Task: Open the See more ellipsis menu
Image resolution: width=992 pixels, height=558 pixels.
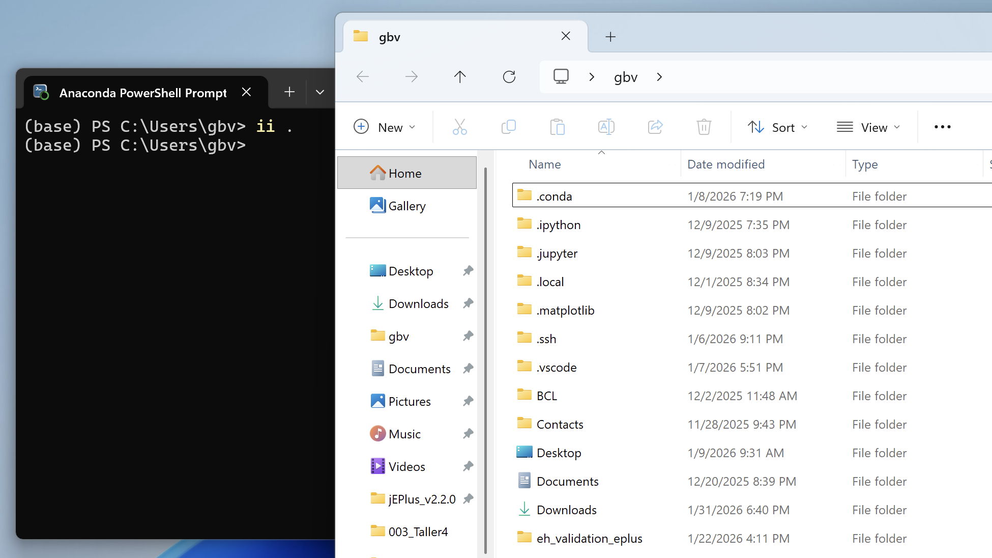Action: (x=942, y=127)
